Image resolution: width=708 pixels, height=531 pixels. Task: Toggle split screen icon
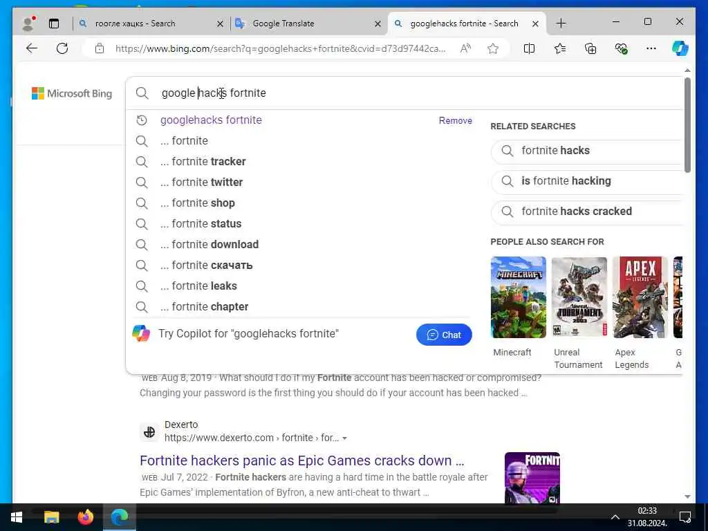[x=529, y=48]
